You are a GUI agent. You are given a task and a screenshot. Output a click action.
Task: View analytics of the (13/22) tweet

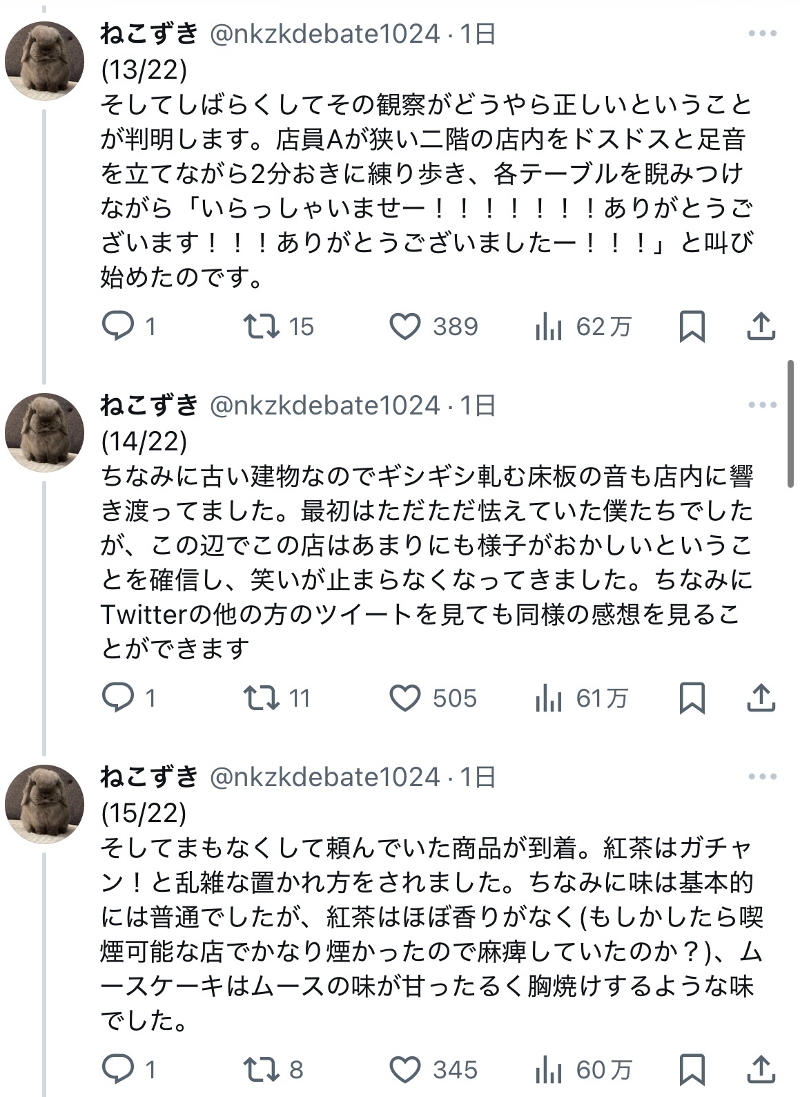pos(549,327)
